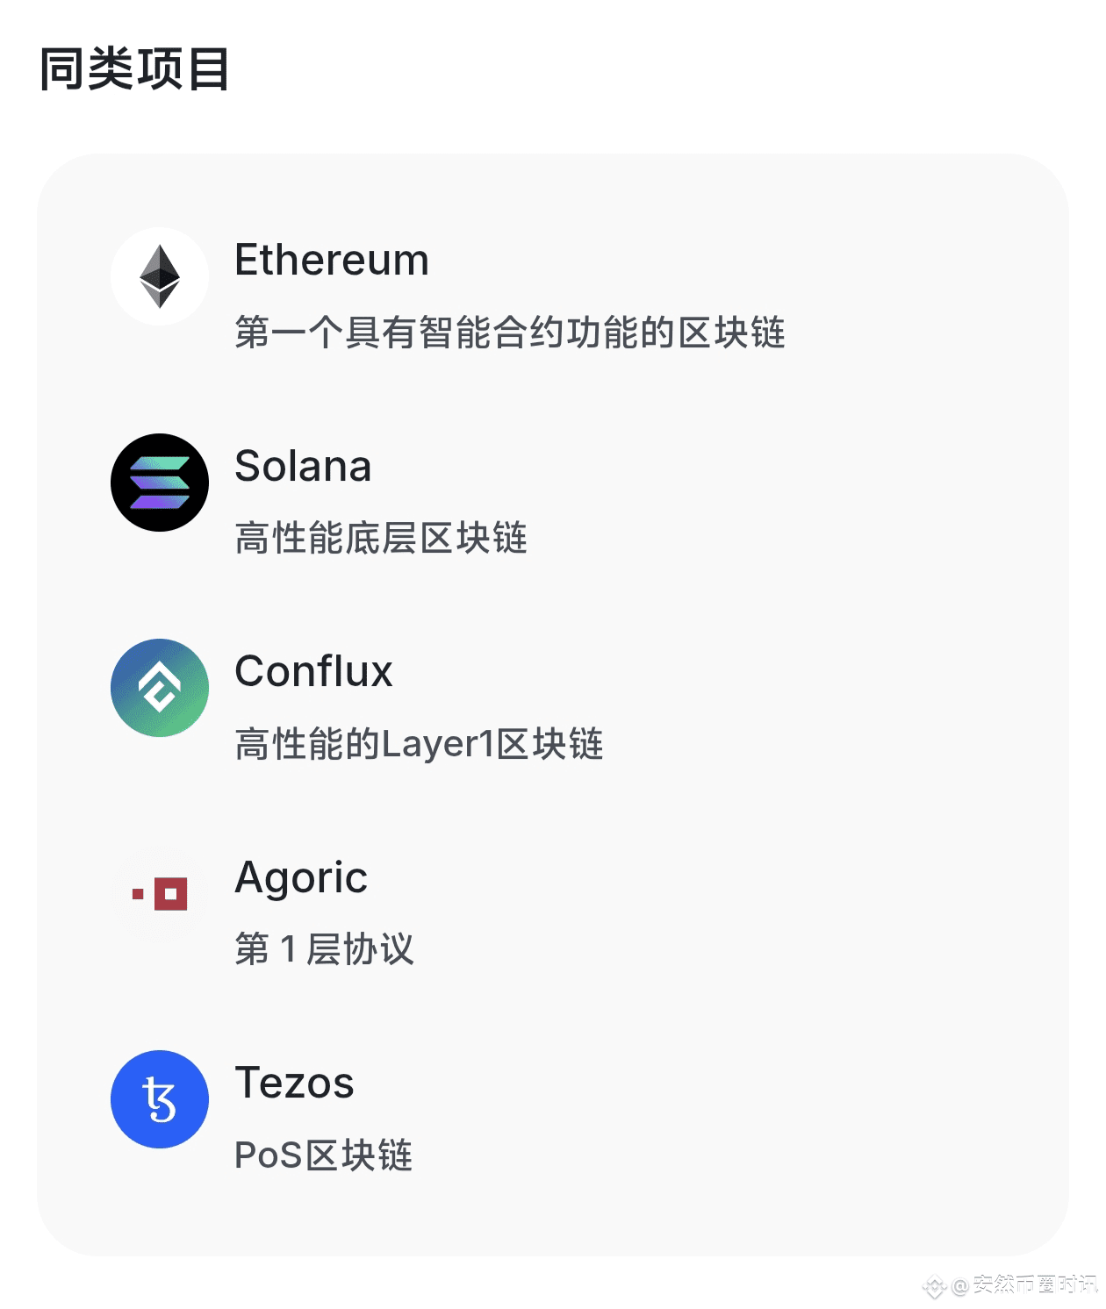Click Conflux description 高性能的Layer1区块链

tap(419, 744)
